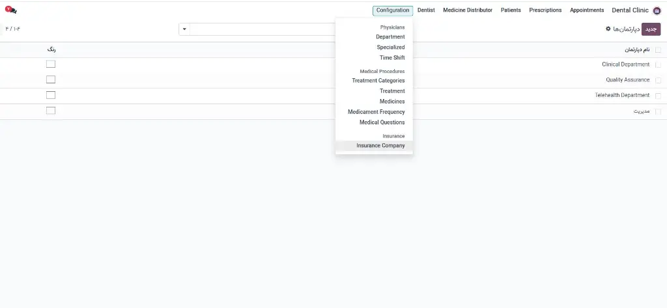Open the chat messages notification icon
The width and height of the screenshot is (667, 308).
(11, 9)
